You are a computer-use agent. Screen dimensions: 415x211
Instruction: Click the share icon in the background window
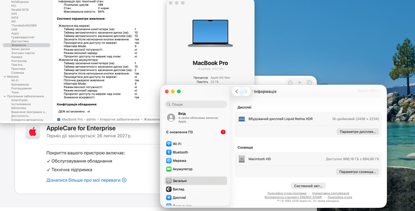click(x=291, y=82)
